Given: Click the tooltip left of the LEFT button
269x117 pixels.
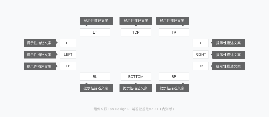Looking at the screenshot, I should (x=39, y=55).
